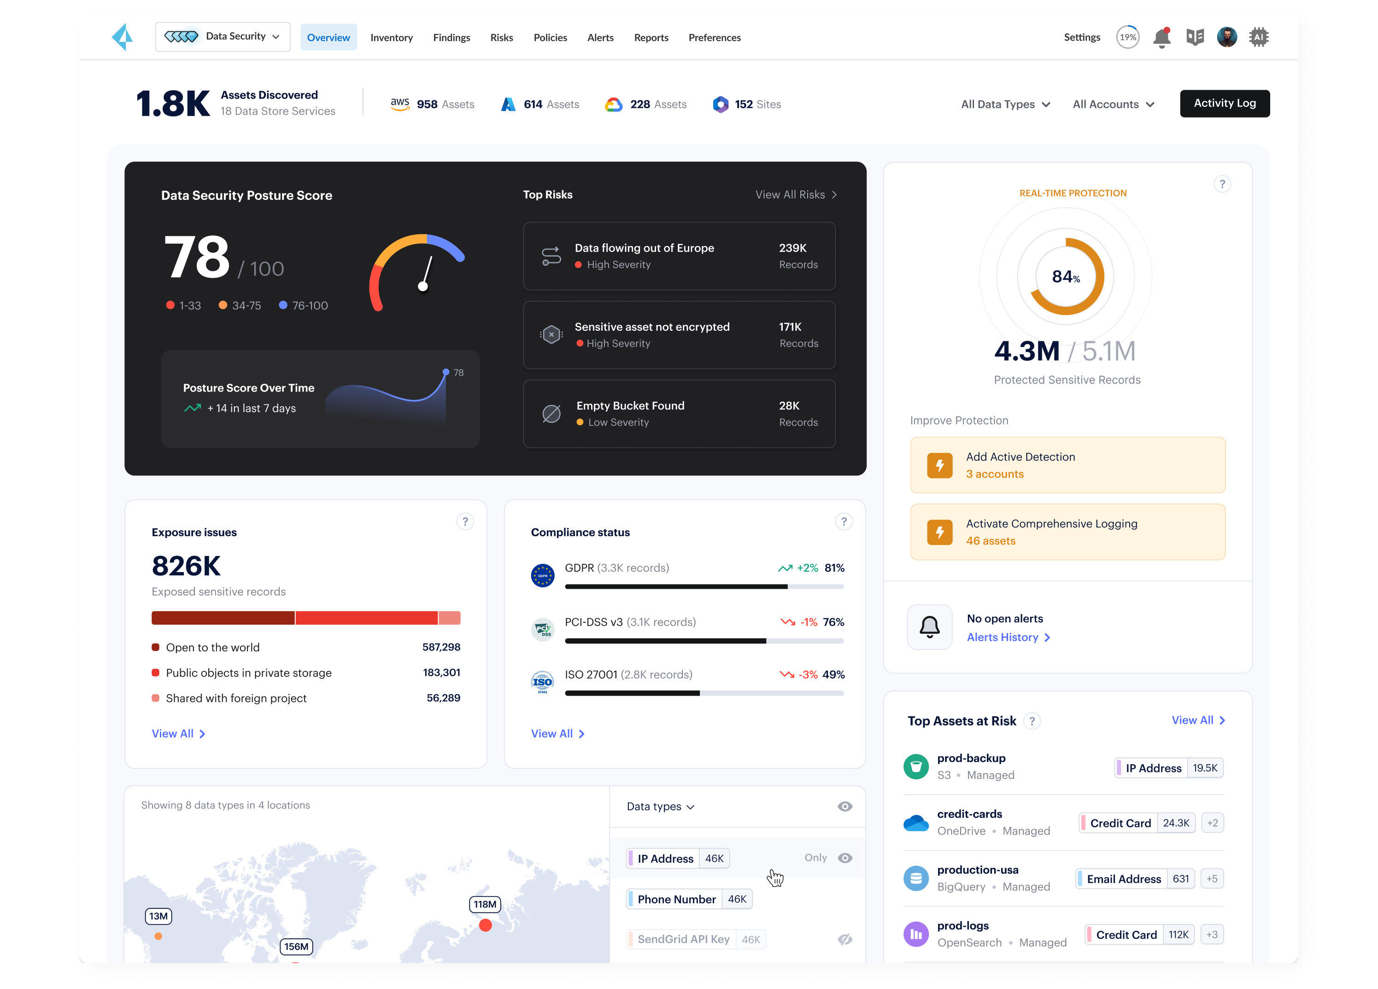Screen dimensions: 1378x989
Task: Click the Exposure issues help icon
Action: pyautogui.click(x=465, y=521)
